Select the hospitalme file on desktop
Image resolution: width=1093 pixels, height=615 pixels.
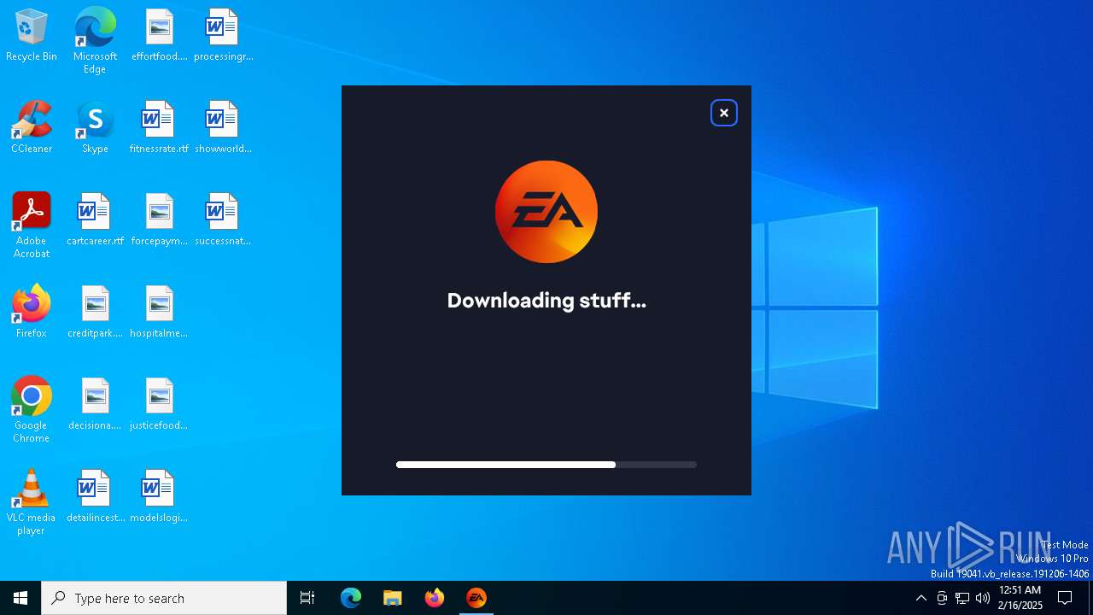[x=159, y=313]
